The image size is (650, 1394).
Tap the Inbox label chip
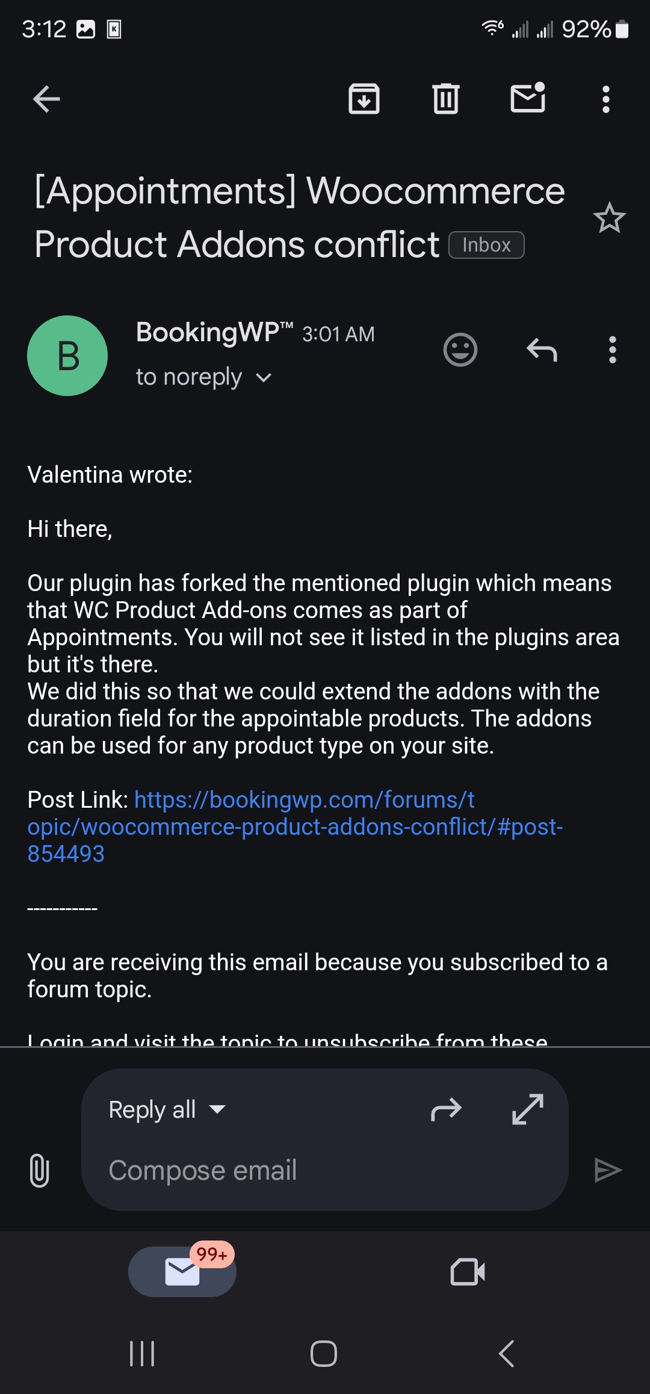(x=486, y=245)
